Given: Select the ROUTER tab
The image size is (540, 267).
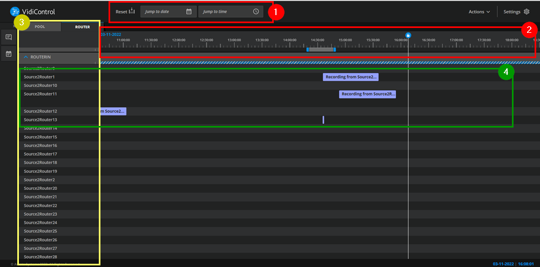Looking at the screenshot, I should pyautogui.click(x=82, y=26).
